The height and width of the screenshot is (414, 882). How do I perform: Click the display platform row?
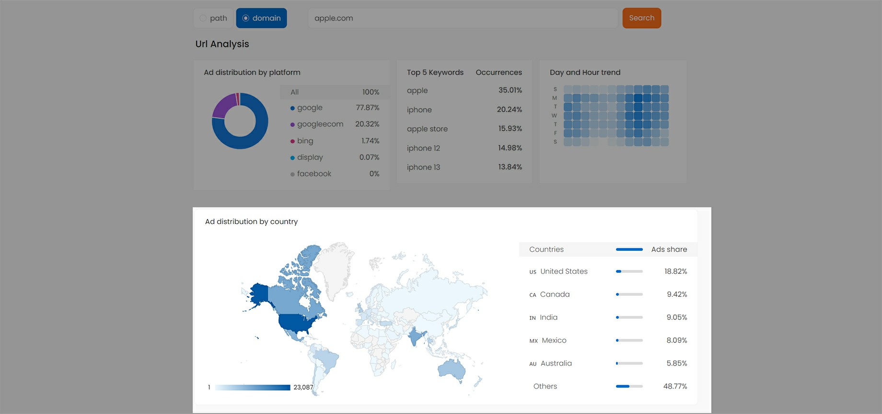[335, 157]
